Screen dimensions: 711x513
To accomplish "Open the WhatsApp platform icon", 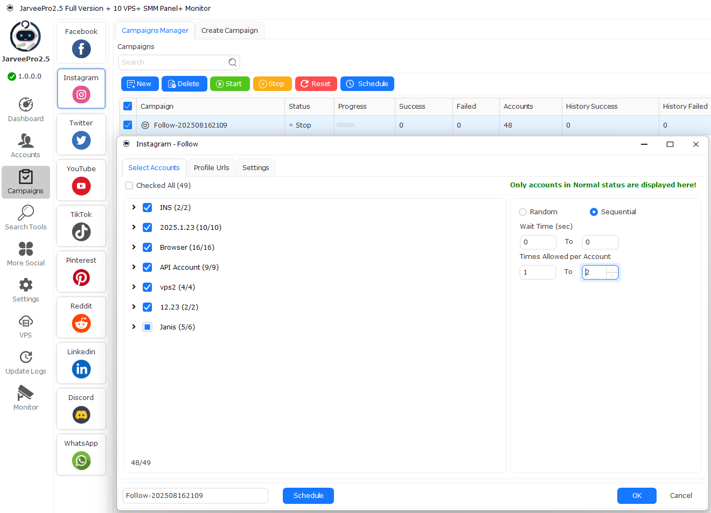I will [81, 461].
